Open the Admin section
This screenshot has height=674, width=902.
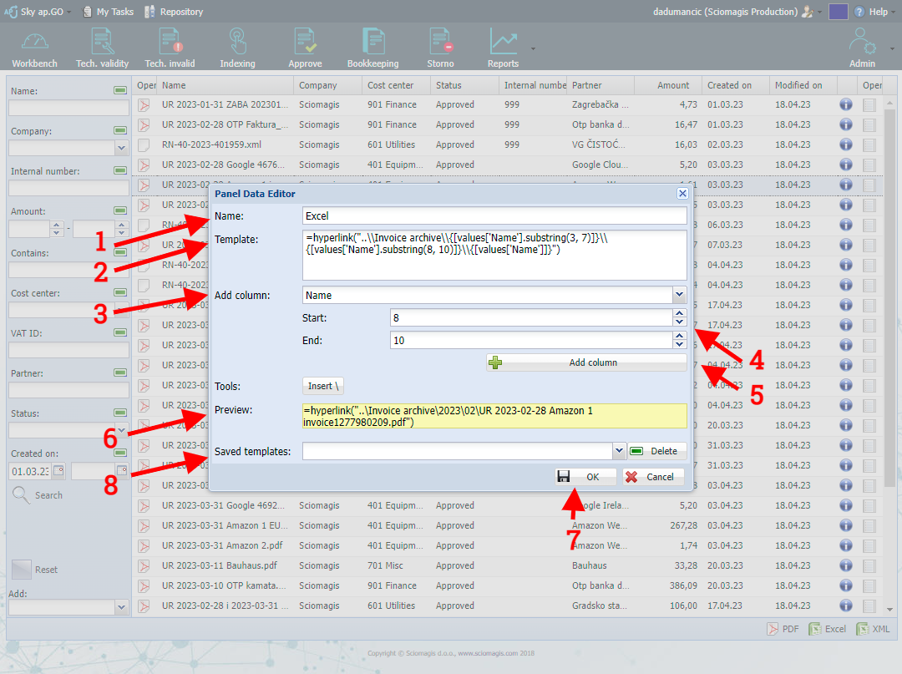(x=862, y=48)
